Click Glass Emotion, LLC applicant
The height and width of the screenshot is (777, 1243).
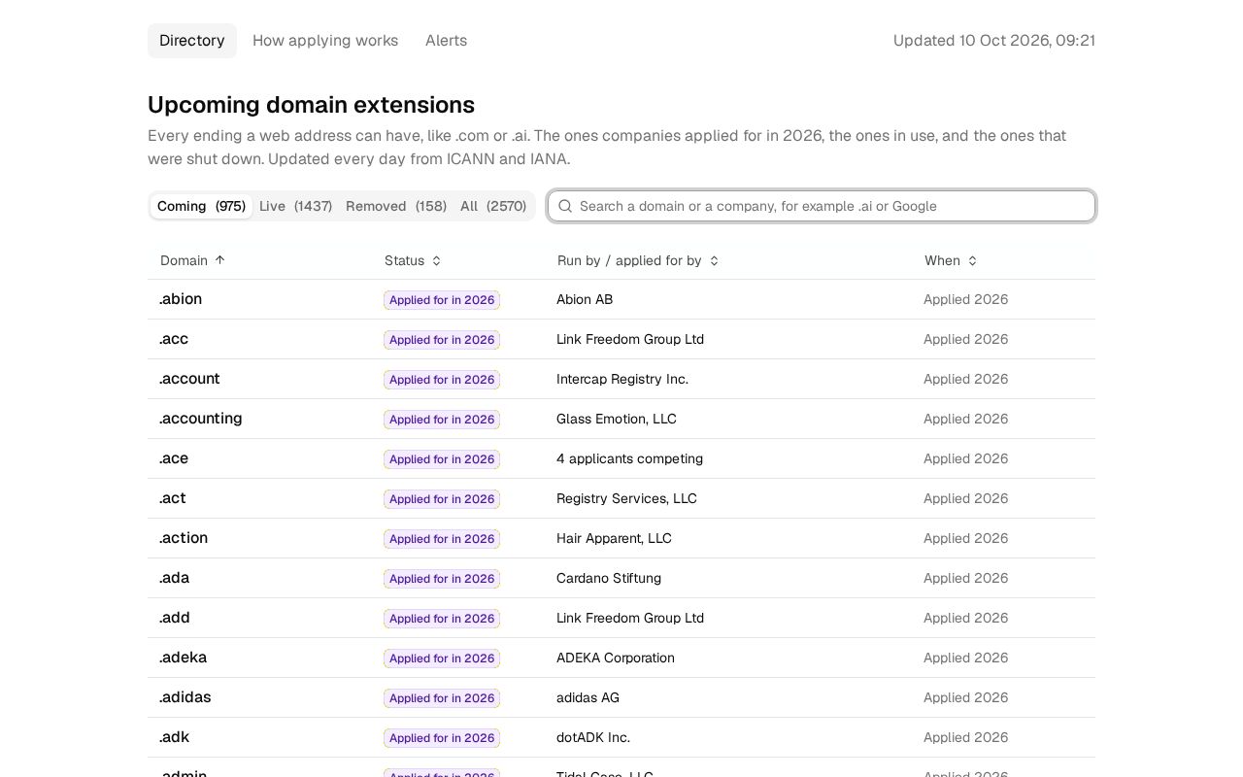[617, 419]
